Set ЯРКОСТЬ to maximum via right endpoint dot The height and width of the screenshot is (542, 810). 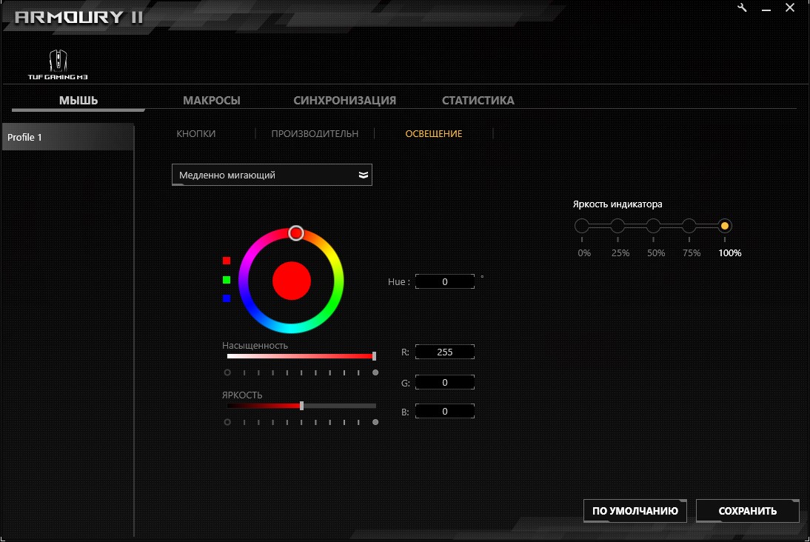[x=375, y=422]
